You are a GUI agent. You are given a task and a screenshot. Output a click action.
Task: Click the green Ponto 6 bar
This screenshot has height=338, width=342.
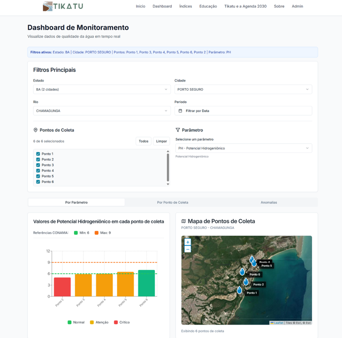147,283
